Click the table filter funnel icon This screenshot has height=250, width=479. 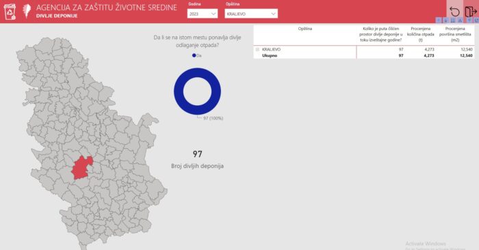(x=469, y=20)
